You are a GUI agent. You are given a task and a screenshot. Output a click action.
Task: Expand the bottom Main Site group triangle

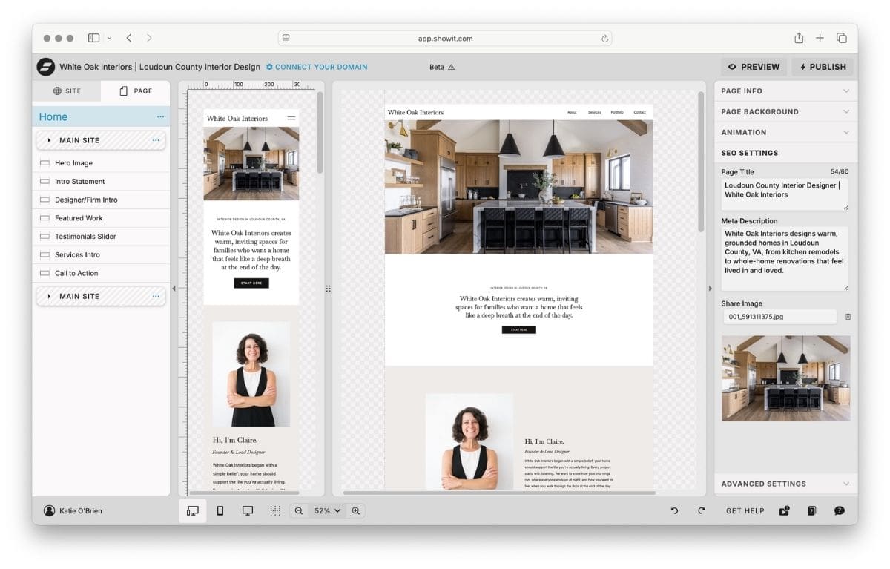[x=50, y=296]
